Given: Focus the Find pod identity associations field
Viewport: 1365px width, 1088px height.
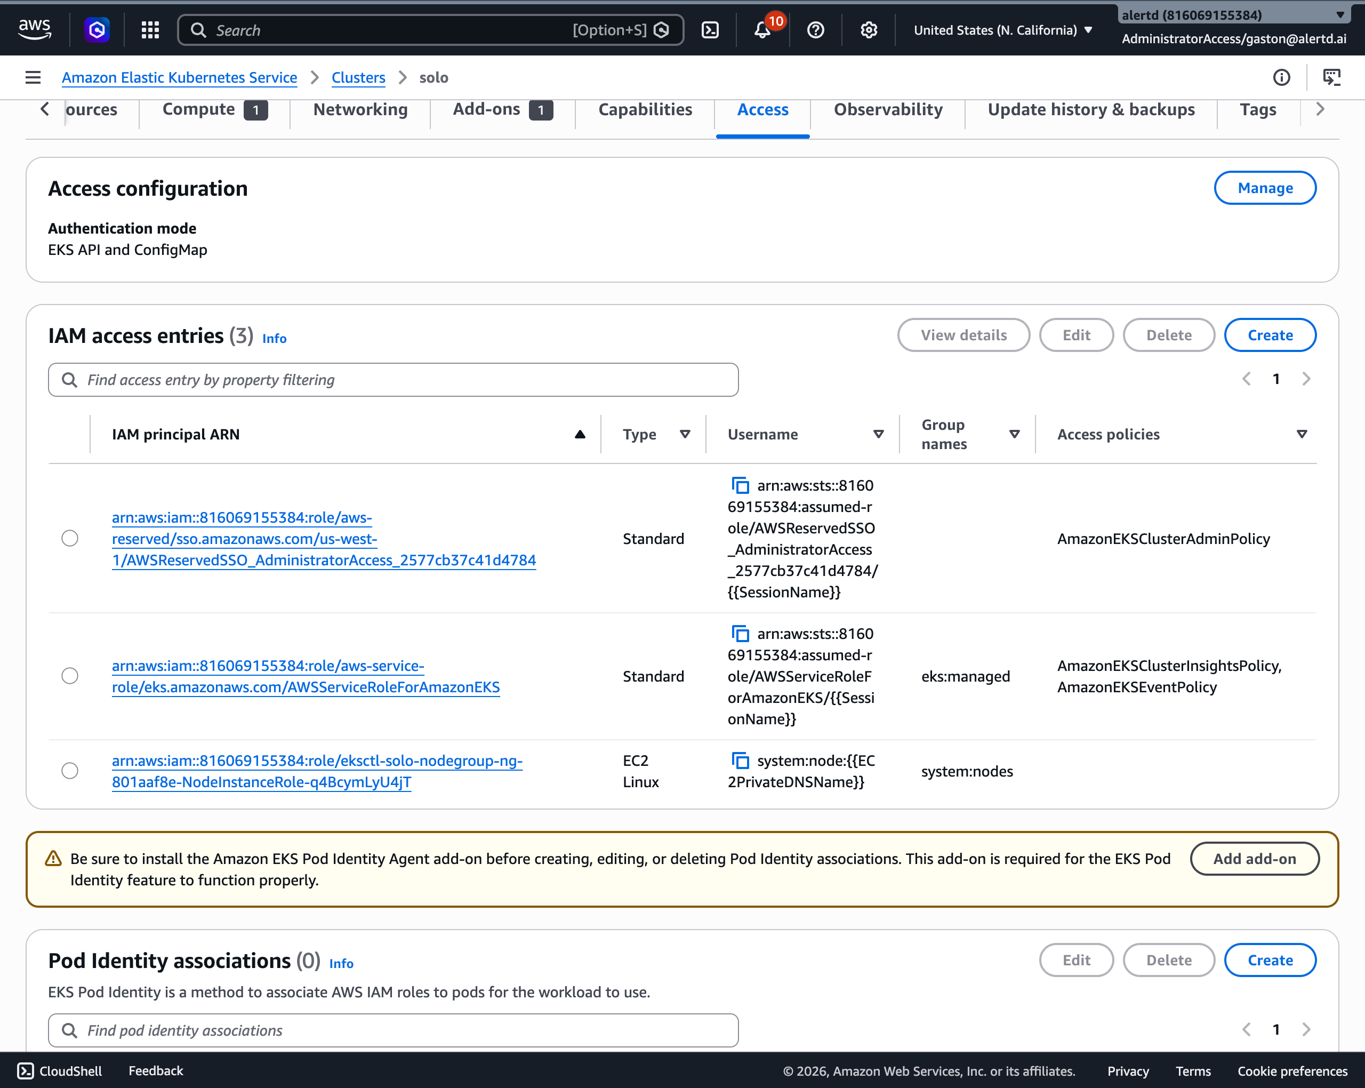Looking at the screenshot, I should coord(393,1030).
